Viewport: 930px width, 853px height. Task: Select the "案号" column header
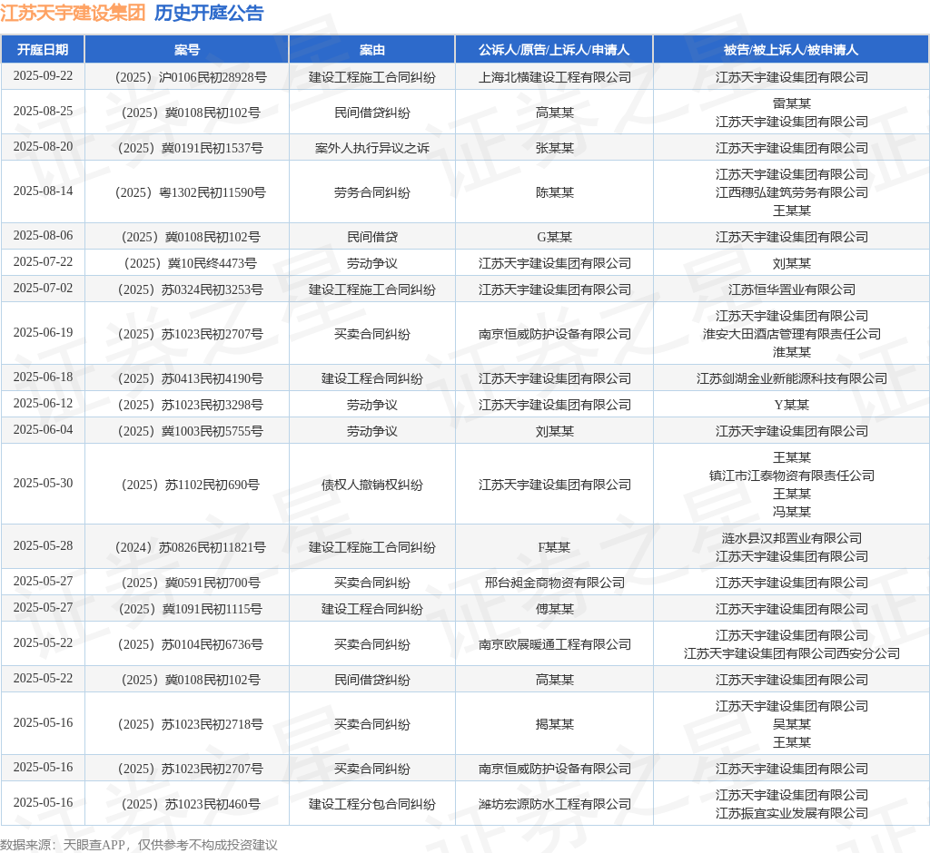click(x=187, y=50)
